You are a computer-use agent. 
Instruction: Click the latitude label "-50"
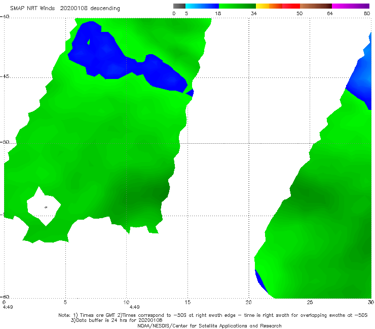click(5, 142)
